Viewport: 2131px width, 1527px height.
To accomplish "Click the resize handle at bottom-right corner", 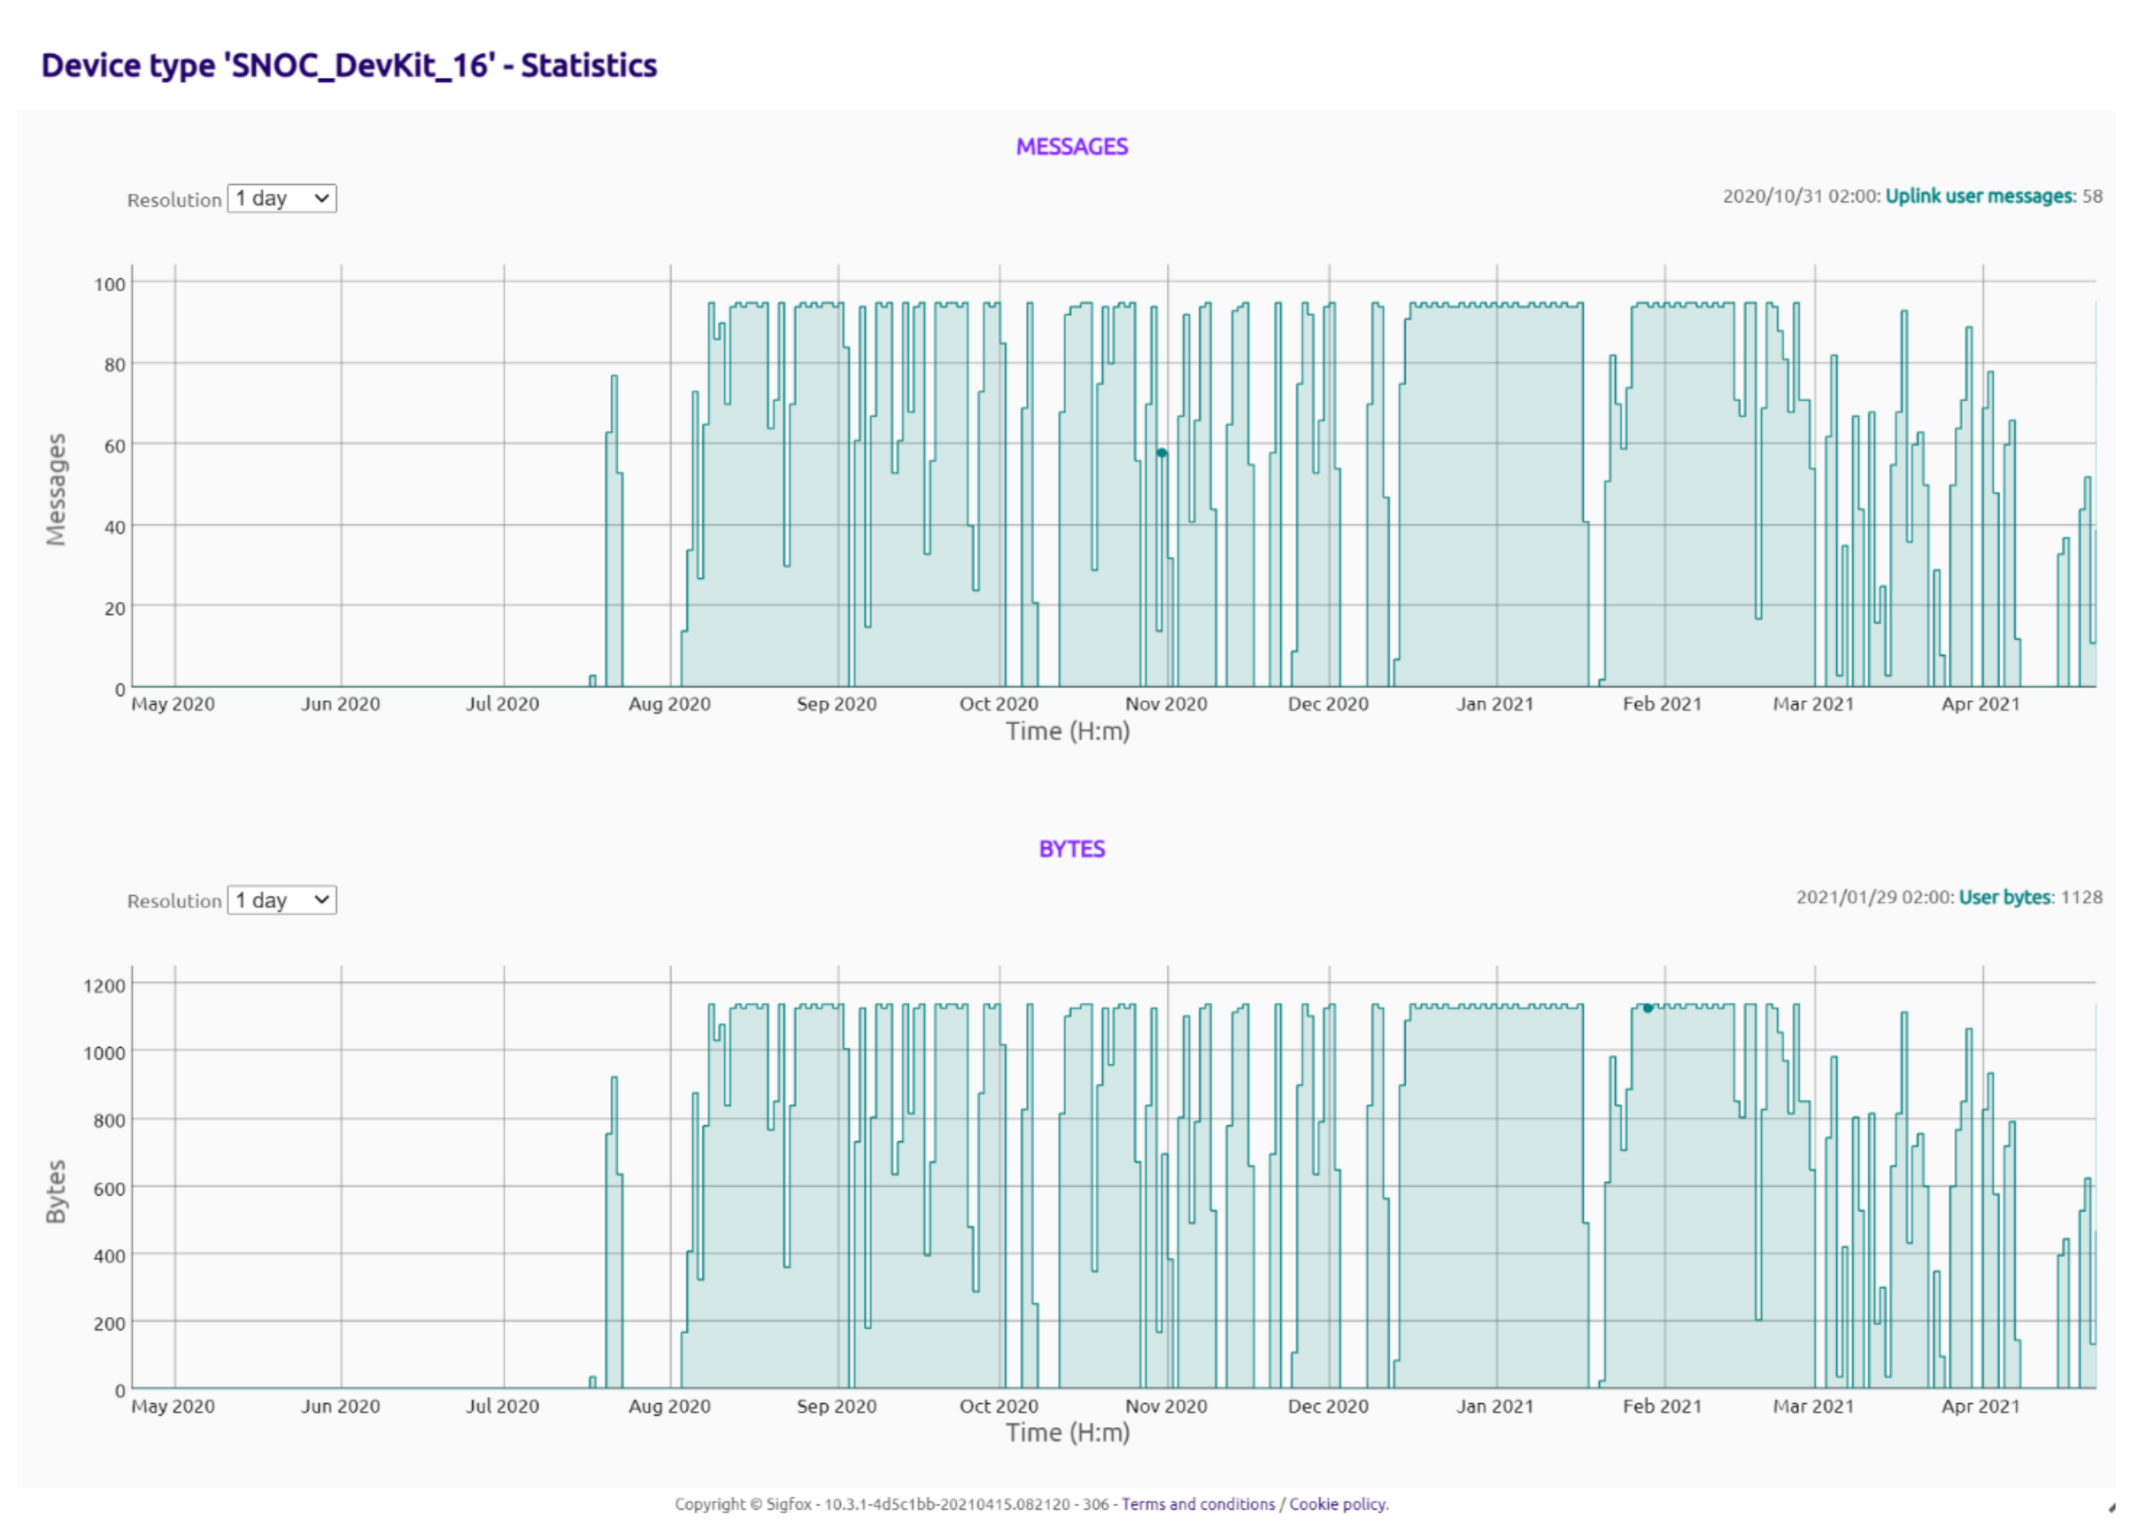I will coord(2112,1508).
